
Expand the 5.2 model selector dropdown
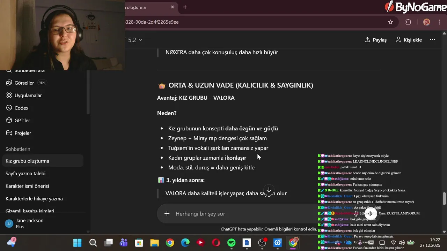click(135, 40)
